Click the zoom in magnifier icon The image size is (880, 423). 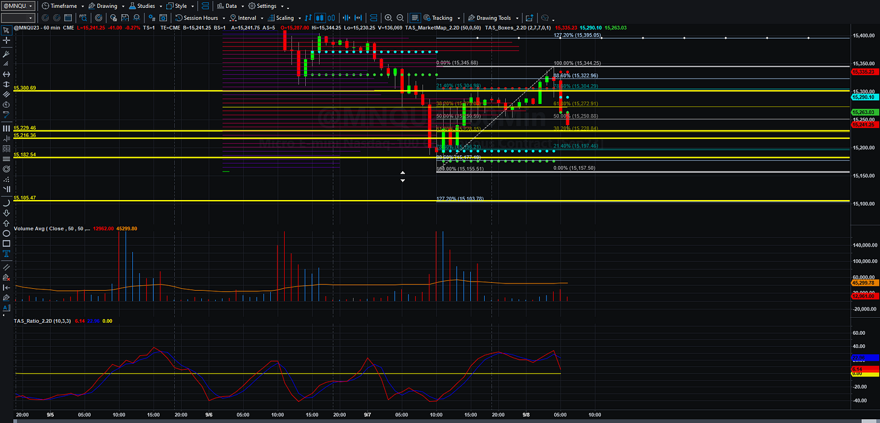click(x=388, y=18)
